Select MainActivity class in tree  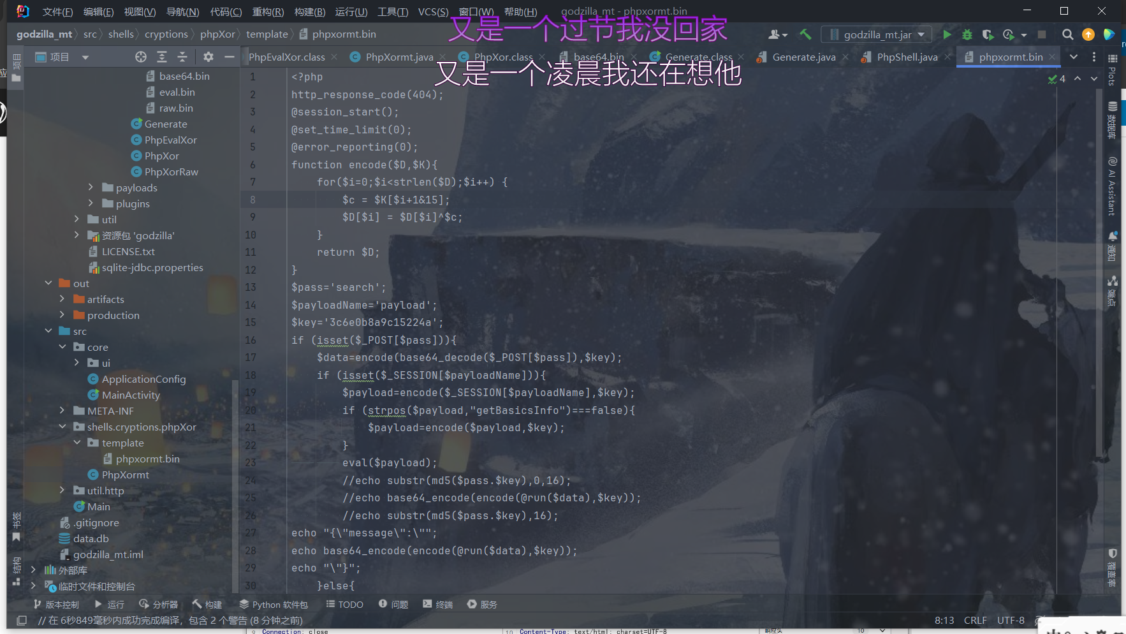coord(131,395)
